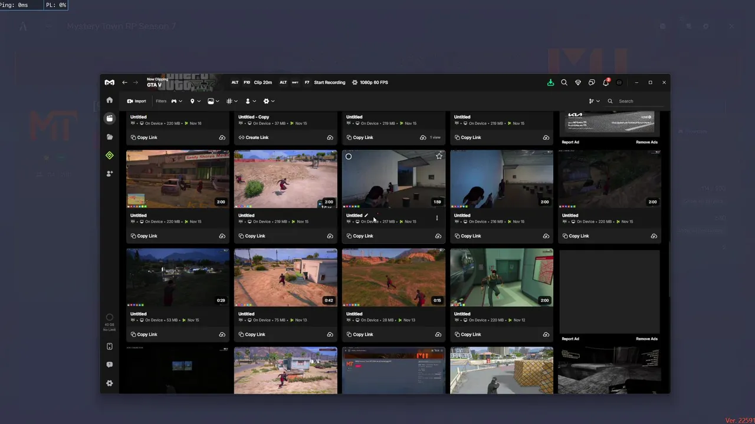Expand the location pin filter dropdown

pyautogui.click(x=195, y=101)
